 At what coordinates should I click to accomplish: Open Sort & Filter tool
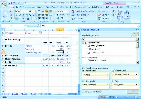120,15
